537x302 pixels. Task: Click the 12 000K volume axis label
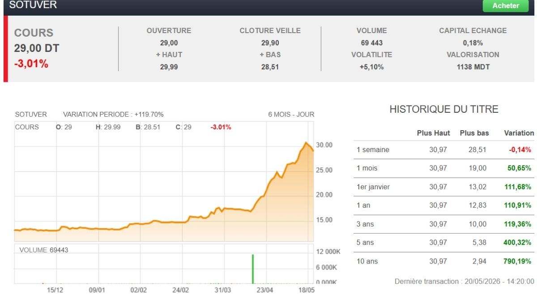coord(328,252)
